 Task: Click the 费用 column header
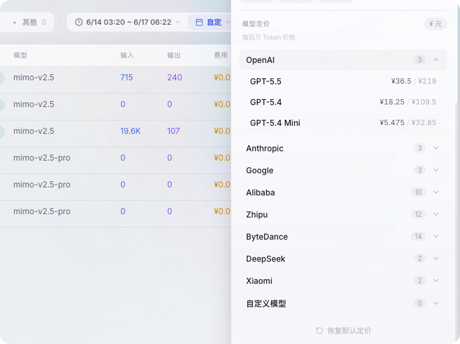pos(221,56)
